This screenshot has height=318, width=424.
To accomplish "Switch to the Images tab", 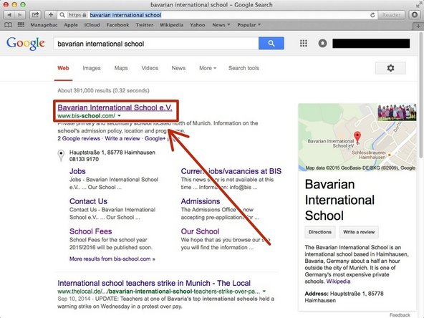I will pos(92,68).
